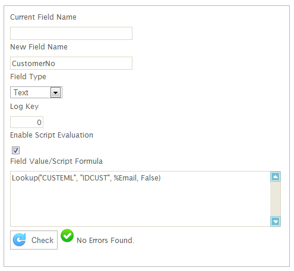The image size is (294, 271).
Task: Click the Log Key numeric field
Action: coord(27,122)
